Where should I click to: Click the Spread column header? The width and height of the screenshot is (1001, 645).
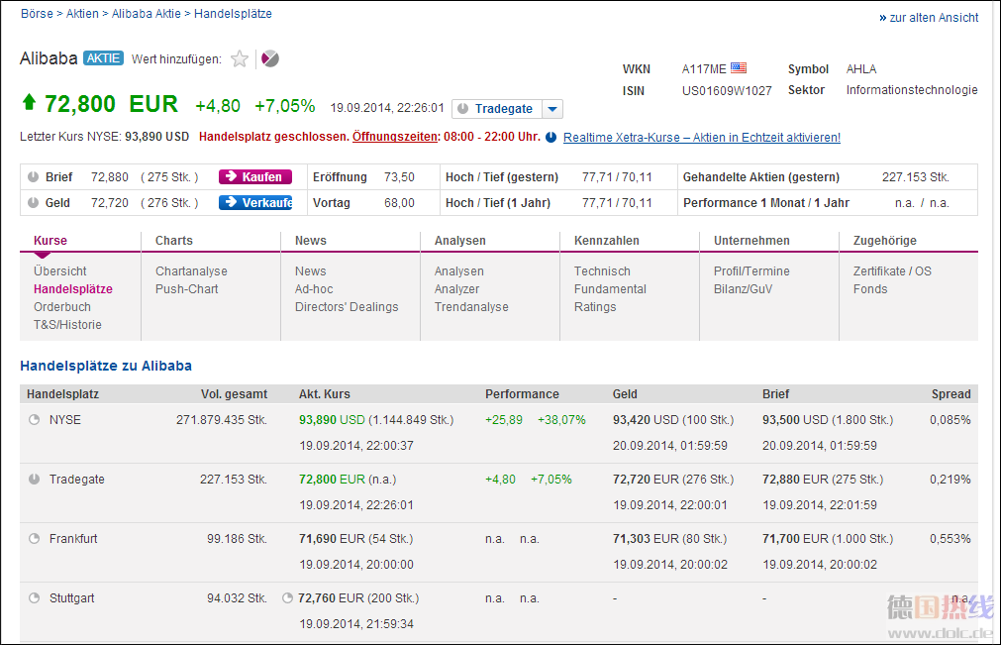point(951,394)
